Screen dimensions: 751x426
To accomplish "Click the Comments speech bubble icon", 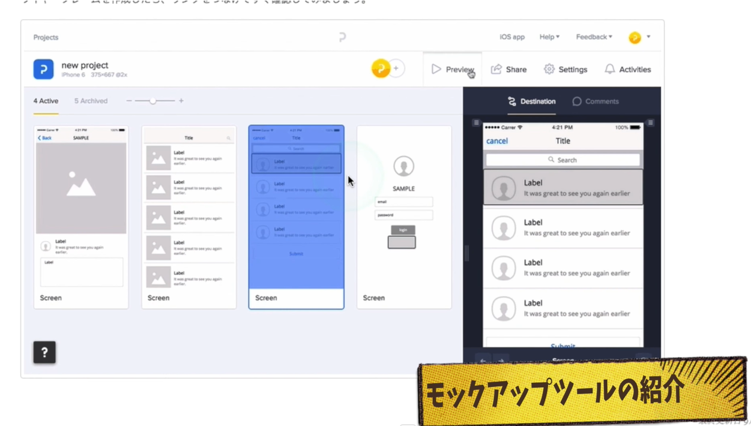I will pos(577,101).
